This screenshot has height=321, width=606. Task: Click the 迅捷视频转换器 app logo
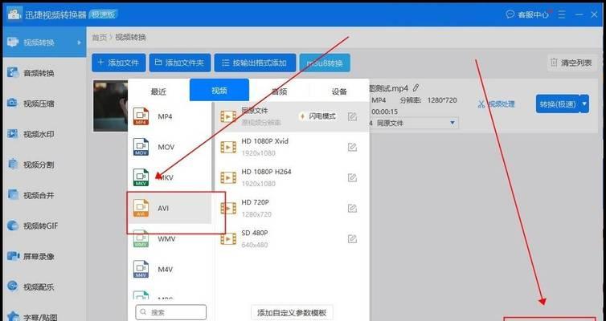tap(14, 14)
